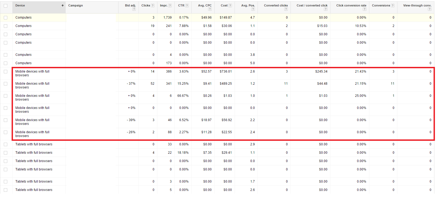
Task: Sort by the Converted clicks column label
Action: (276, 6)
